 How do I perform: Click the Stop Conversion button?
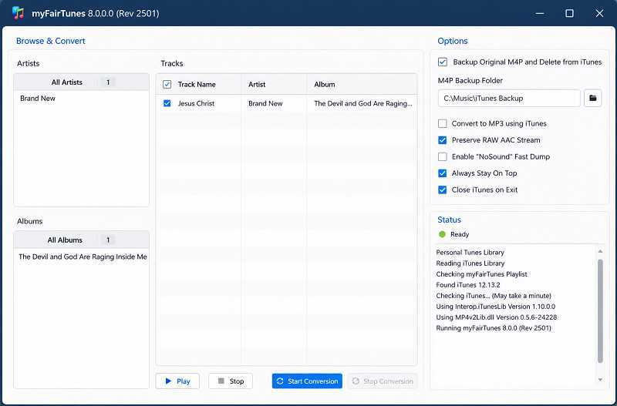point(383,381)
